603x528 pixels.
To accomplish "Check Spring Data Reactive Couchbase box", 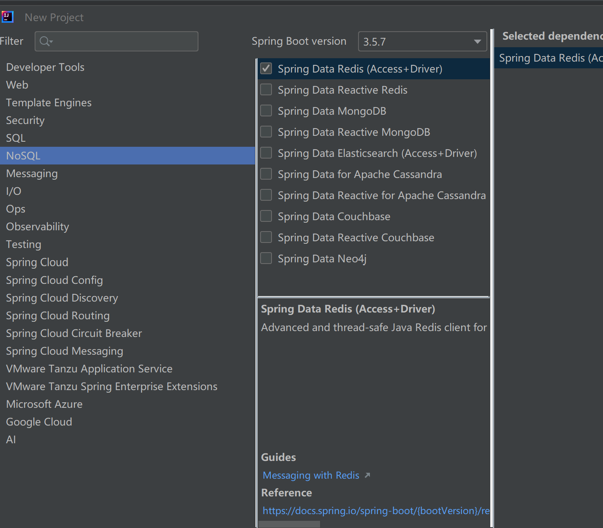I will [x=266, y=237].
